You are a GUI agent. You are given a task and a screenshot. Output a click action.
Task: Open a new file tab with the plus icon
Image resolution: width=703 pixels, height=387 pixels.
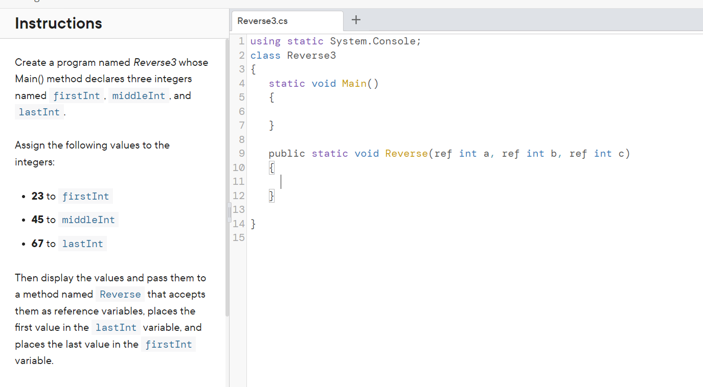coord(356,19)
